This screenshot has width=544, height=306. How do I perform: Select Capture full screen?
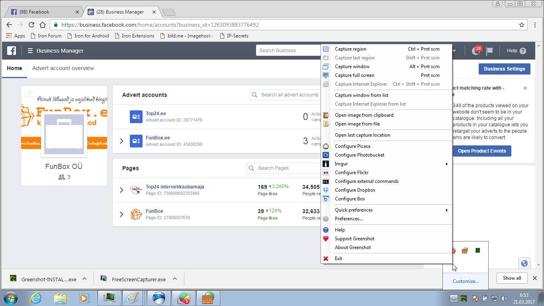(386, 75)
